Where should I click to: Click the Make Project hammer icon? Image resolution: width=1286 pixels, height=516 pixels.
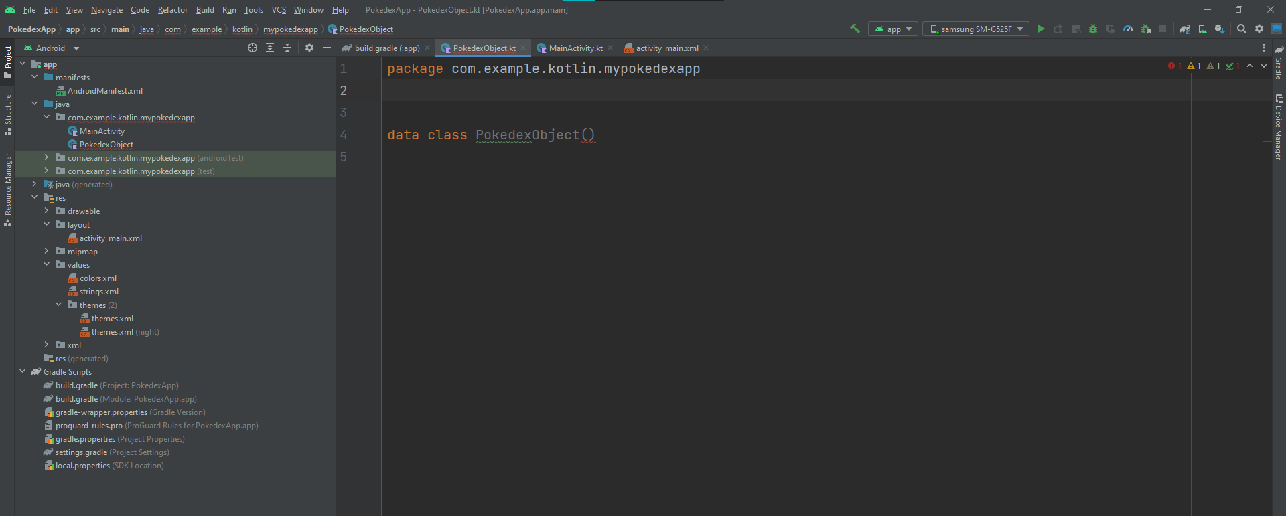[x=855, y=29]
